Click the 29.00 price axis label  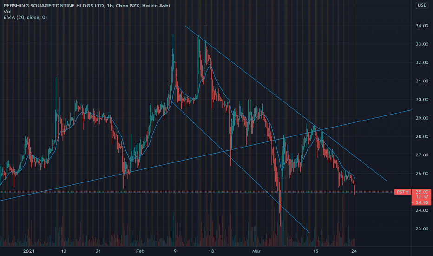(422, 118)
